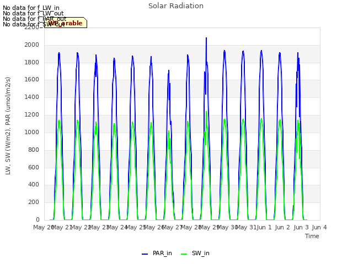Screen dimensions: 353x264
Task: Click the Jun 3 x-axis tick label
Action: pos(301,227)
